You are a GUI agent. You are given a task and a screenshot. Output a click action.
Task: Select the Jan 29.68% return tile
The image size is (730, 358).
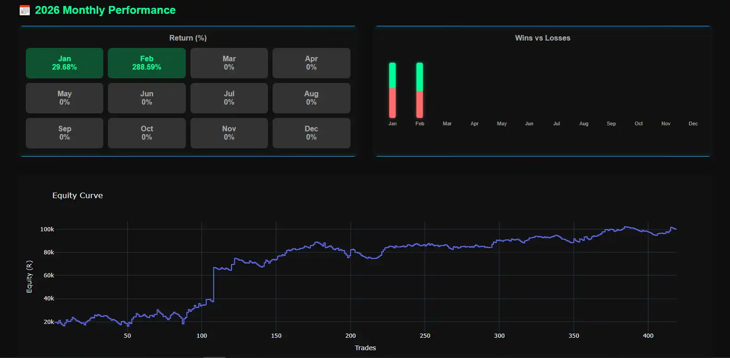click(65, 63)
